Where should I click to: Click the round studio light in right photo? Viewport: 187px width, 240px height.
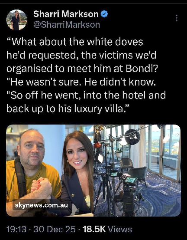click(132, 137)
